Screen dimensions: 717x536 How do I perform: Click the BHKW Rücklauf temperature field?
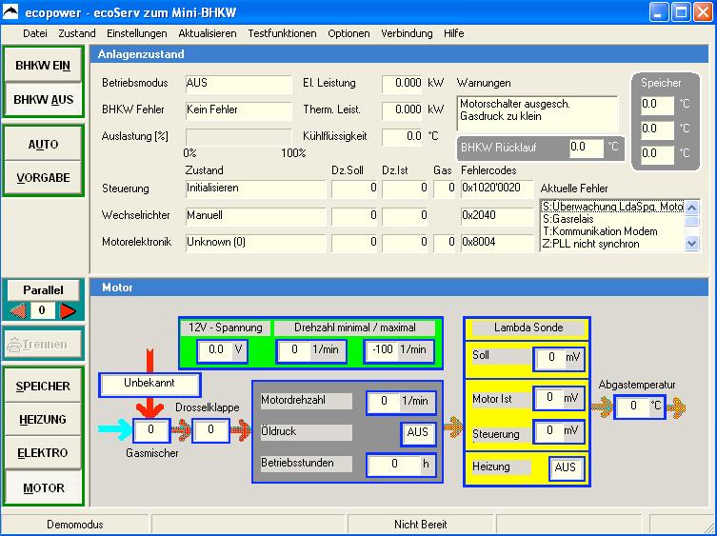click(586, 149)
